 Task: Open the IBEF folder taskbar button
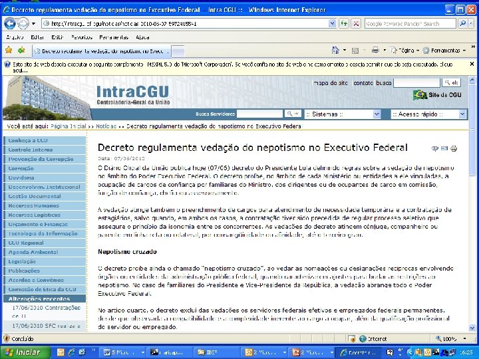pyautogui.click(x=217, y=352)
